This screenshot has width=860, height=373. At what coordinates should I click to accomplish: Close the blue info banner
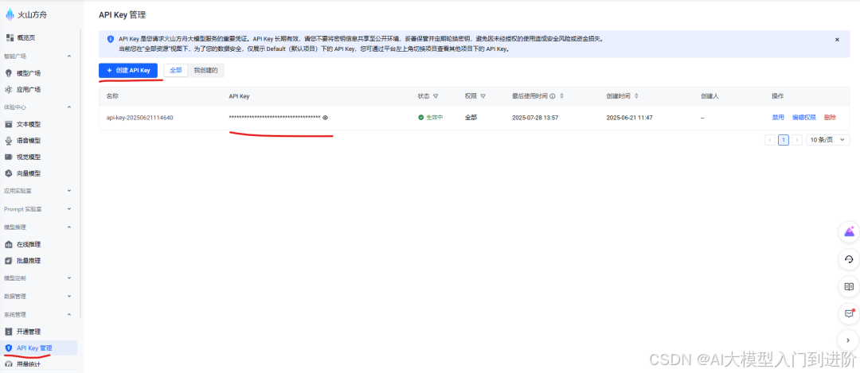[837, 40]
